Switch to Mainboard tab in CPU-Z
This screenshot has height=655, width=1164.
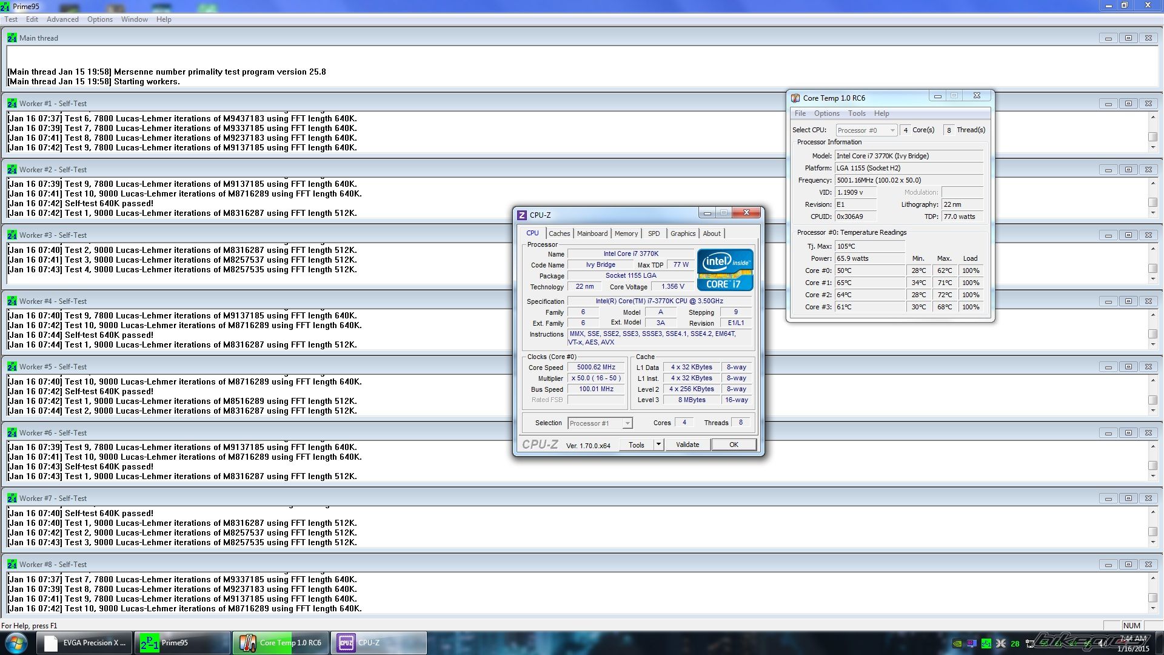coord(592,233)
